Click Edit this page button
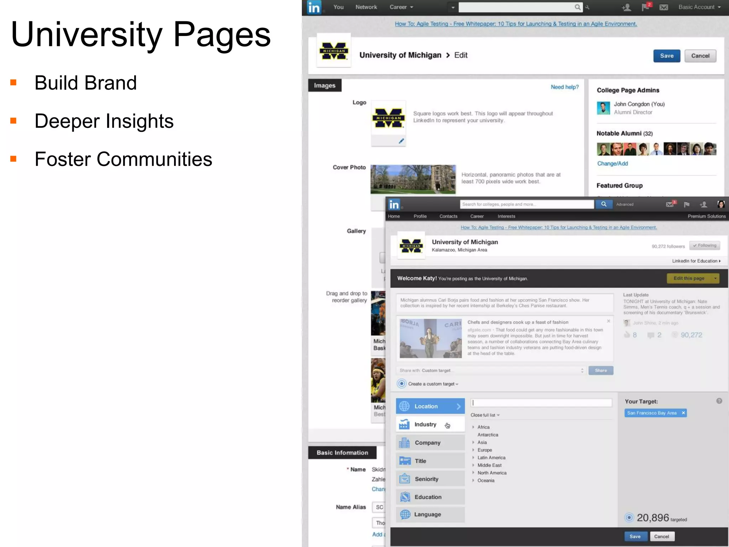The width and height of the screenshot is (729, 547). point(689,278)
